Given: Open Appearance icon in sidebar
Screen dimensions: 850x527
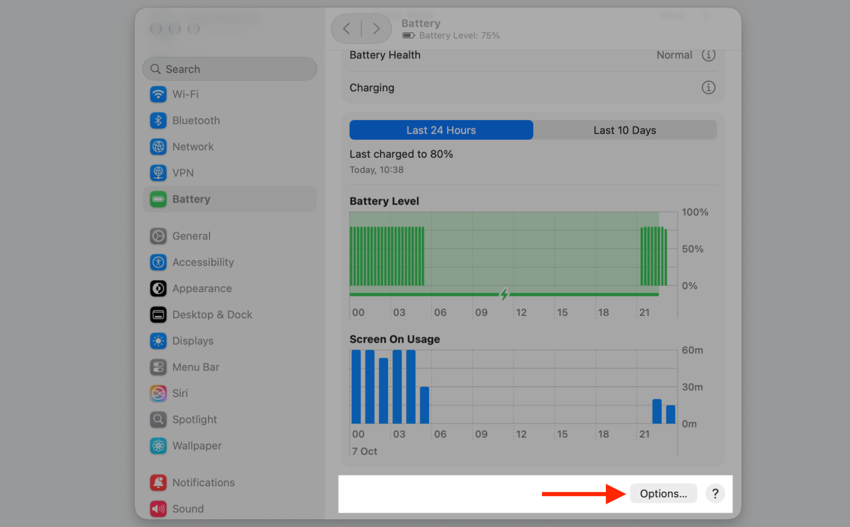Looking at the screenshot, I should (158, 289).
